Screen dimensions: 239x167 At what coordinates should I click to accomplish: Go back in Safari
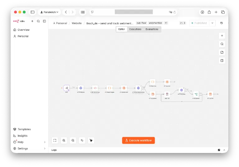click(x=66, y=12)
